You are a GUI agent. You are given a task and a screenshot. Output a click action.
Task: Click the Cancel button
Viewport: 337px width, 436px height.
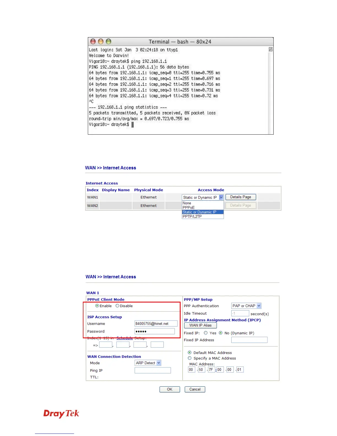tap(195, 389)
